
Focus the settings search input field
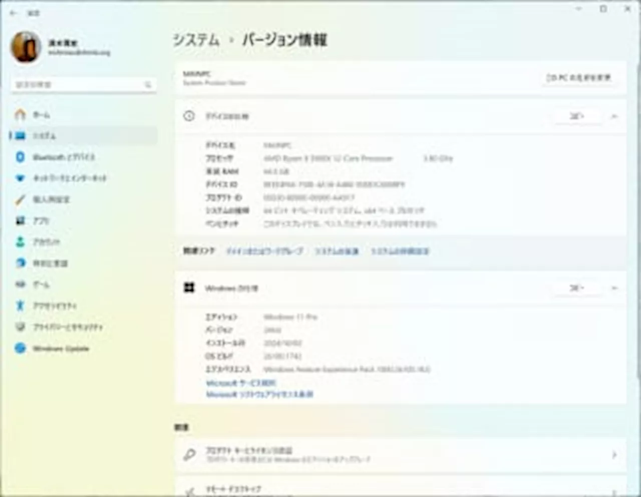(x=84, y=85)
